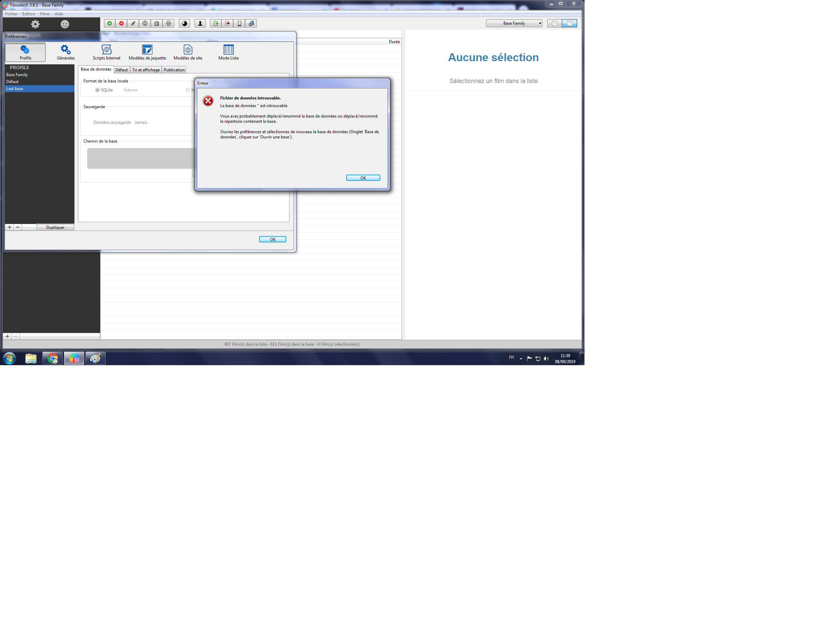Switch to the three-column layout view toggle
The width and height of the screenshot is (835, 626).
pos(569,23)
